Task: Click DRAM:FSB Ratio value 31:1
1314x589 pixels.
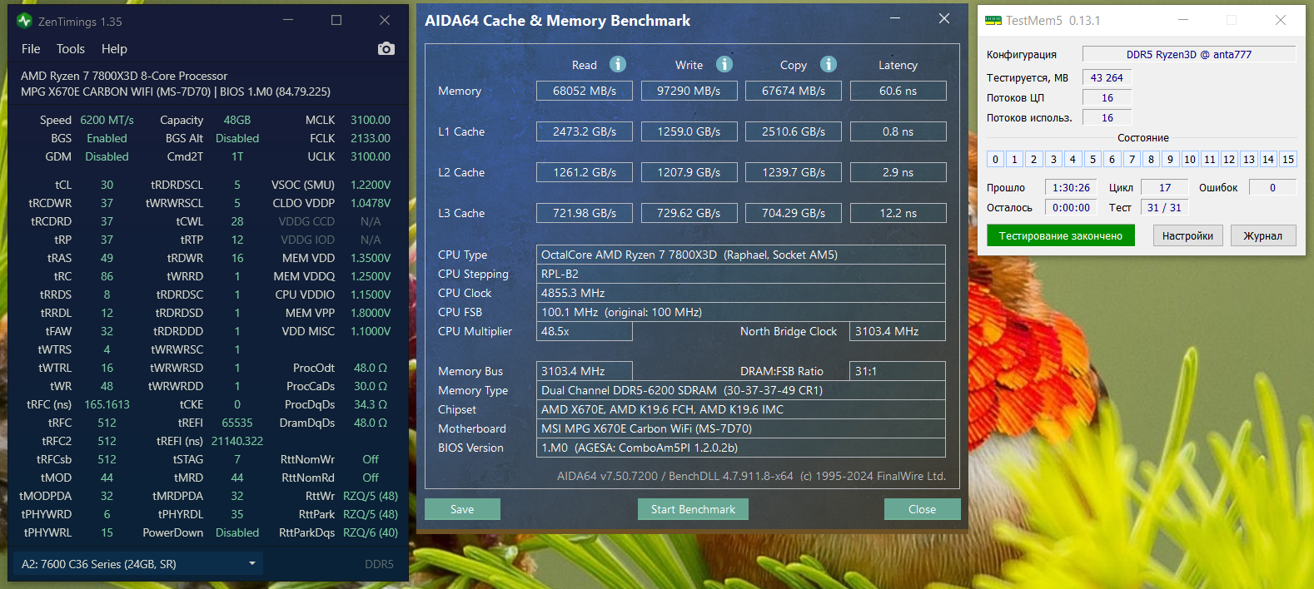Action: [898, 371]
